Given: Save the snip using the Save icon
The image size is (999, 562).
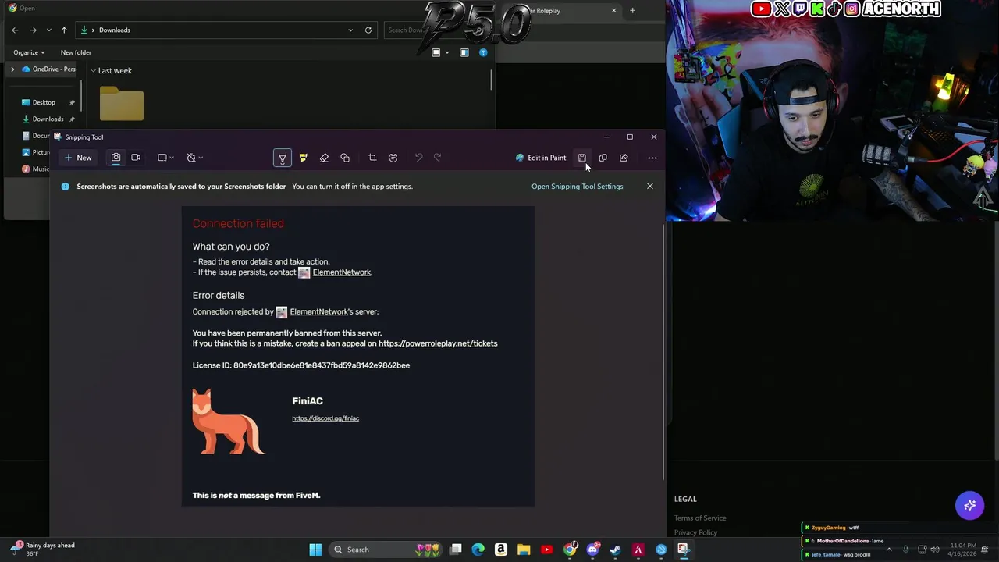Looking at the screenshot, I should [582, 158].
